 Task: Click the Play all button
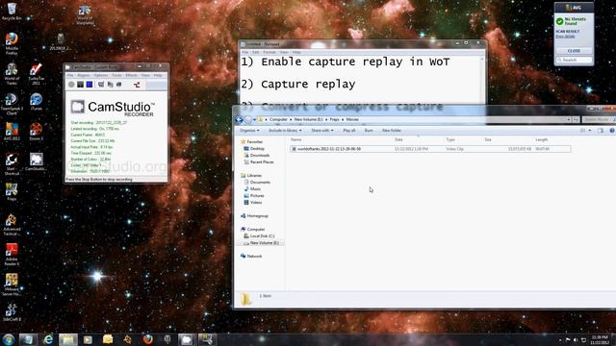[348, 131]
